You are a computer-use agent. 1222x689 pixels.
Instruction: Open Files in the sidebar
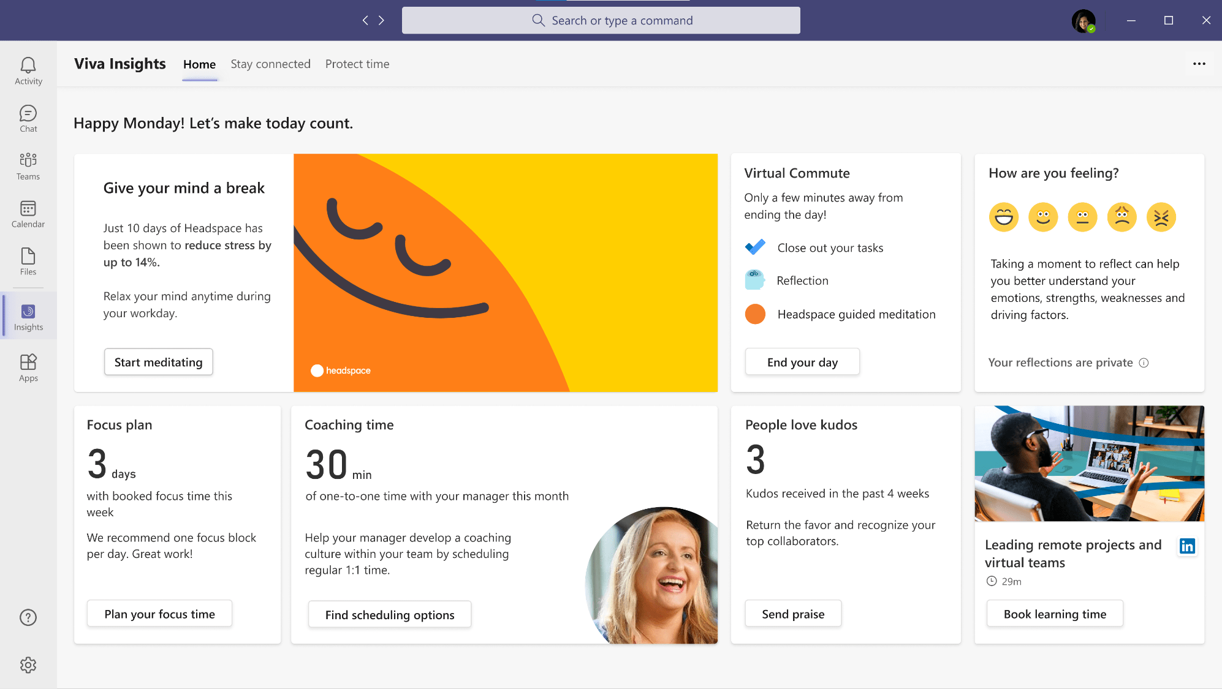coord(28,262)
